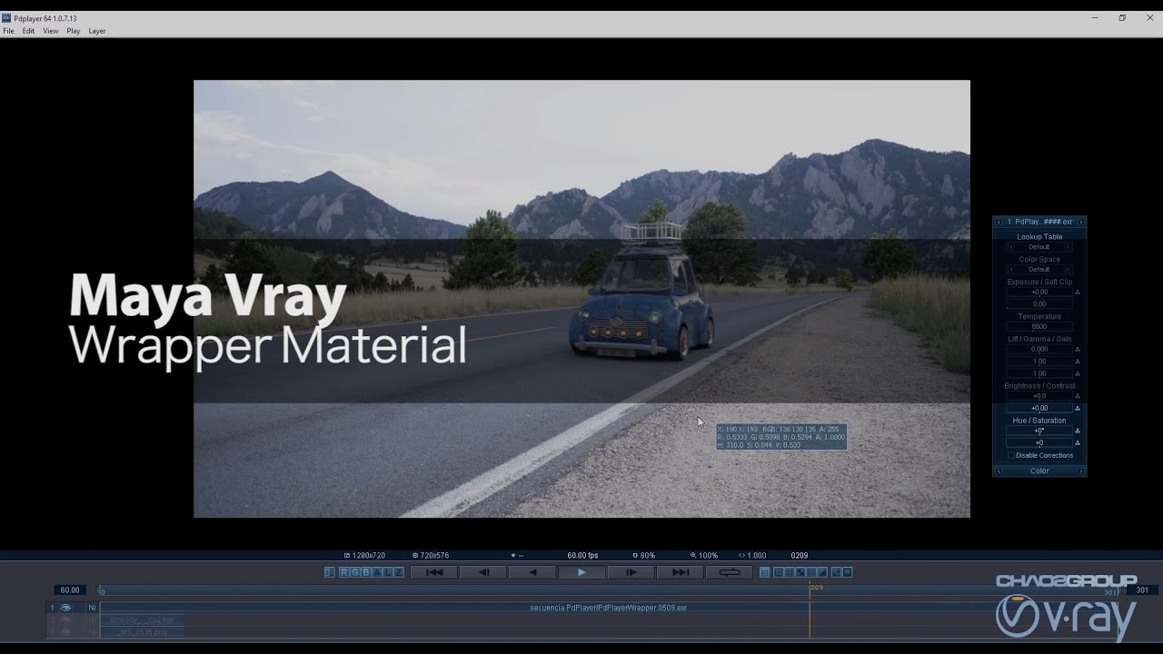Viewport: 1163px width, 654px height.
Task: Toggle the L luminance channel view
Action: click(x=388, y=572)
